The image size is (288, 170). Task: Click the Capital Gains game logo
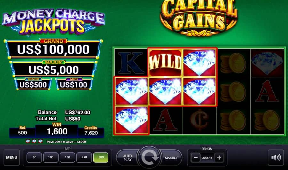click(x=199, y=18)
